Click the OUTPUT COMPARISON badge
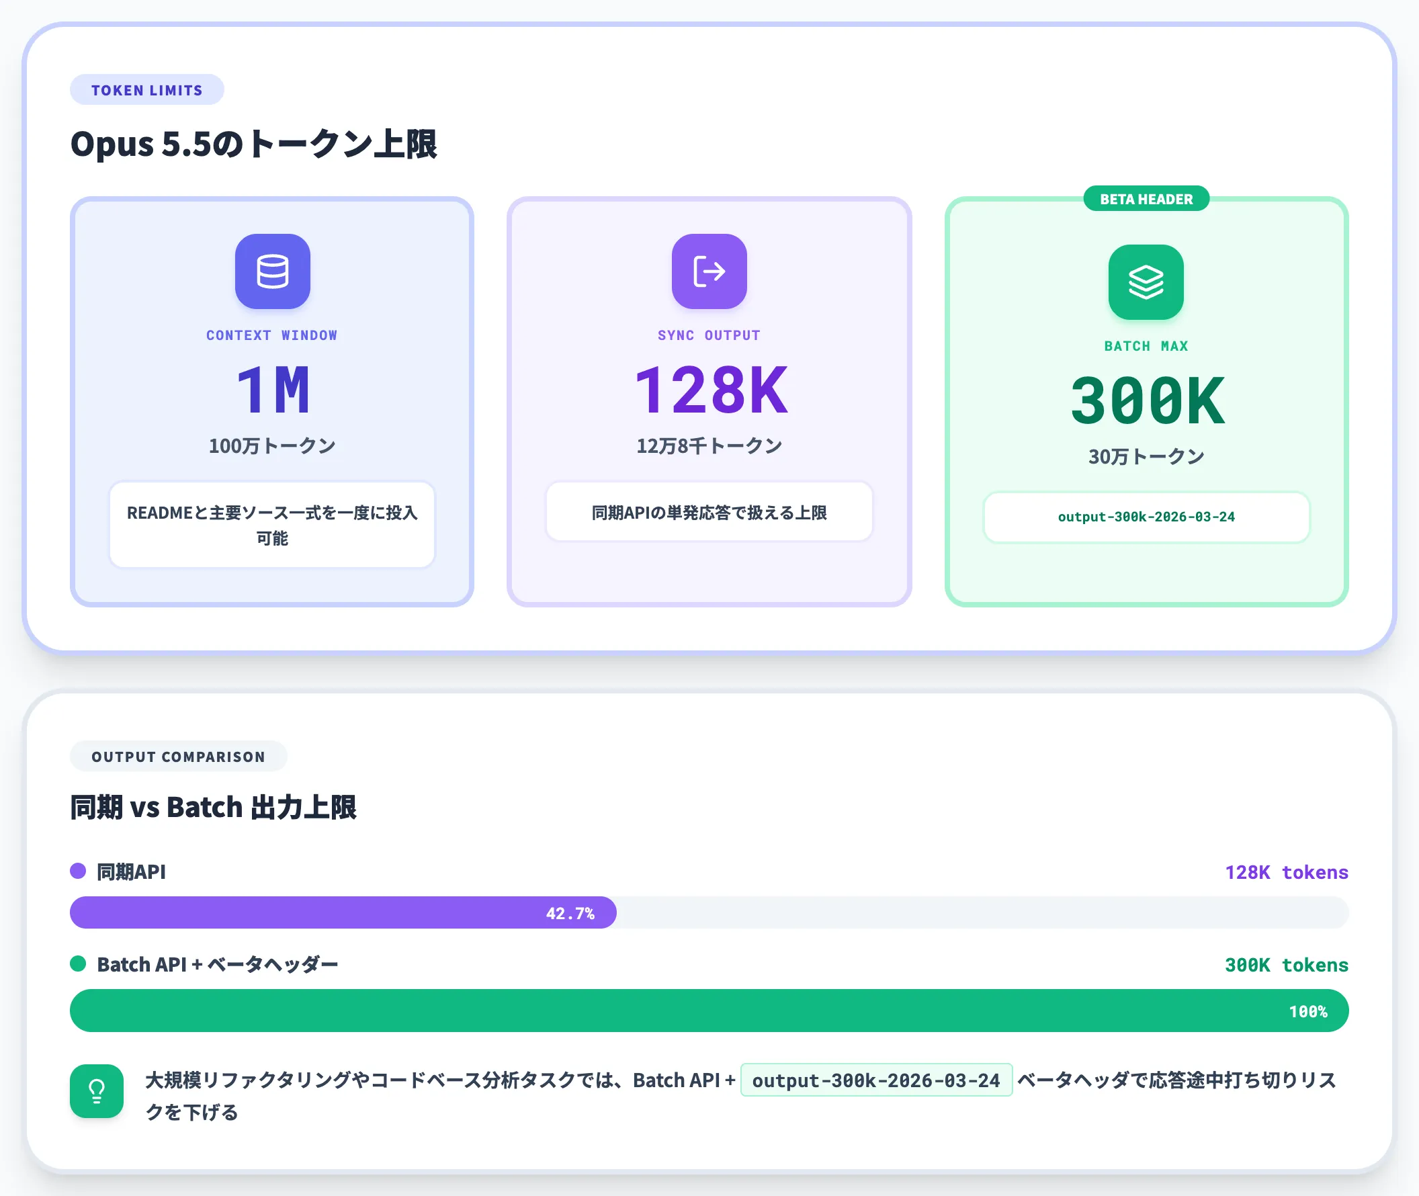Image resolution: width=1419 pixels, height=1196 pixels. 178,757
